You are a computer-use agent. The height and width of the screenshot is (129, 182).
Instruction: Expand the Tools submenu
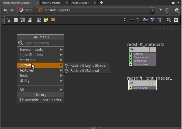point(40,76)
